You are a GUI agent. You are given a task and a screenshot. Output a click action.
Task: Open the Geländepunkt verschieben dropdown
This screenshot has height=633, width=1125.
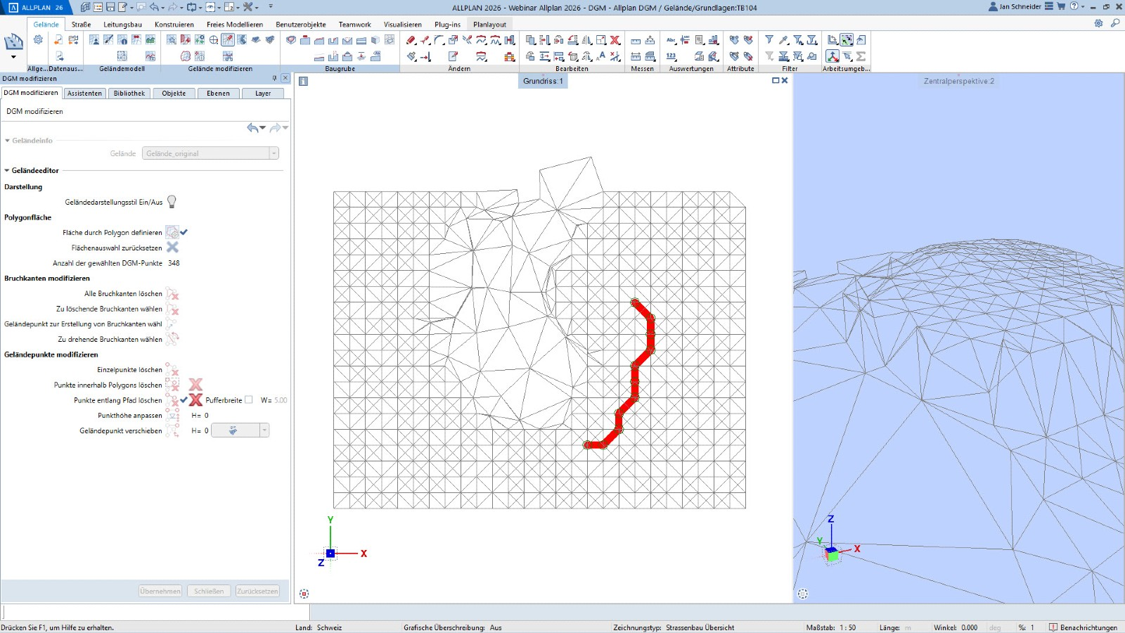(x=264, y=430)
